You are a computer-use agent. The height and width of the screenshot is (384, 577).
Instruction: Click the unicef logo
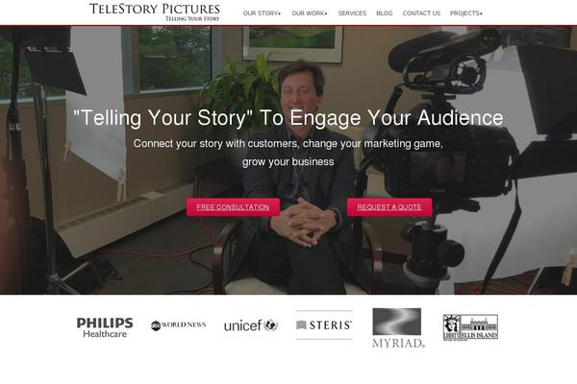coord(251,325)
